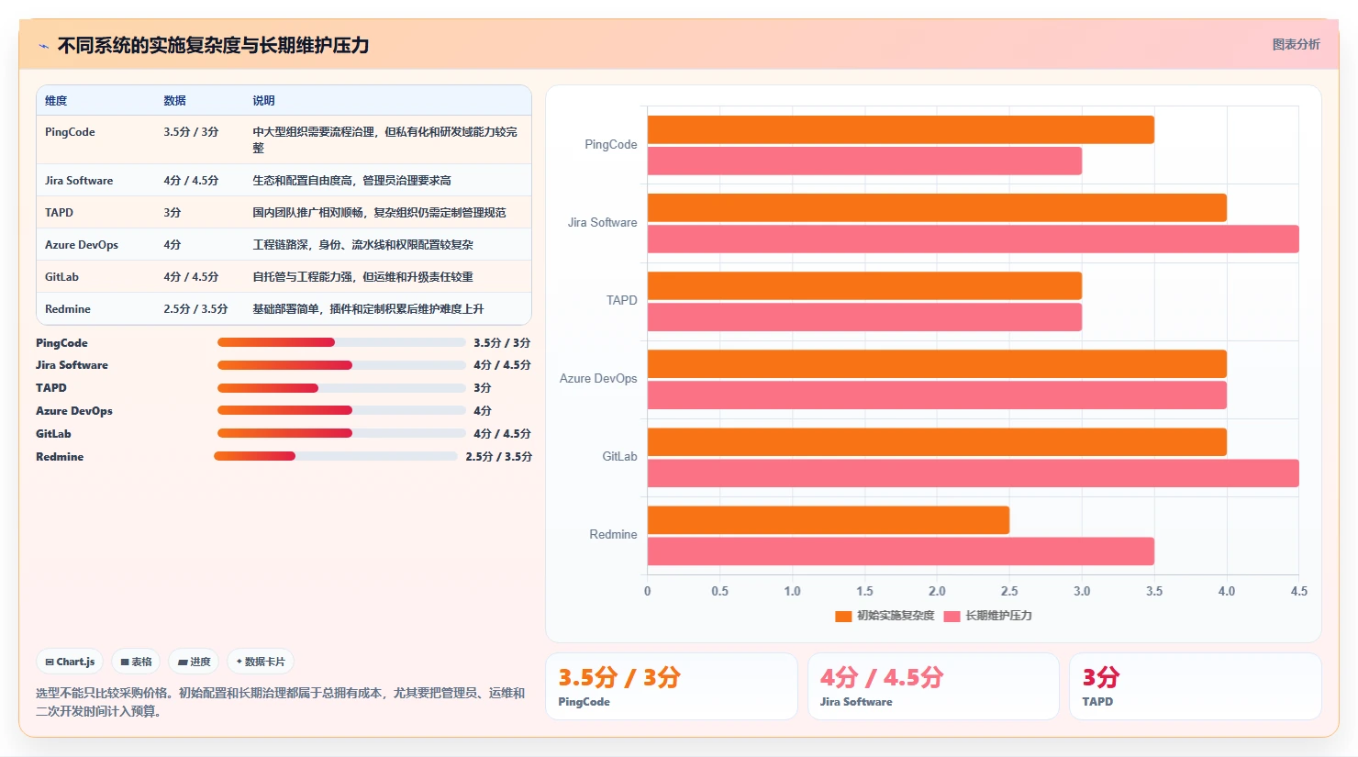
Task: Click the Azure DevOps label beside its progress bar
Action: click(x=74, y=411)
